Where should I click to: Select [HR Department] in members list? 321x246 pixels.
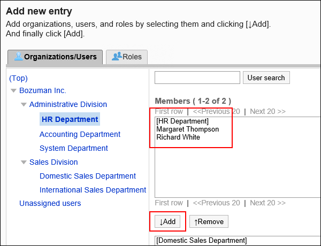(x=182, y=121)
